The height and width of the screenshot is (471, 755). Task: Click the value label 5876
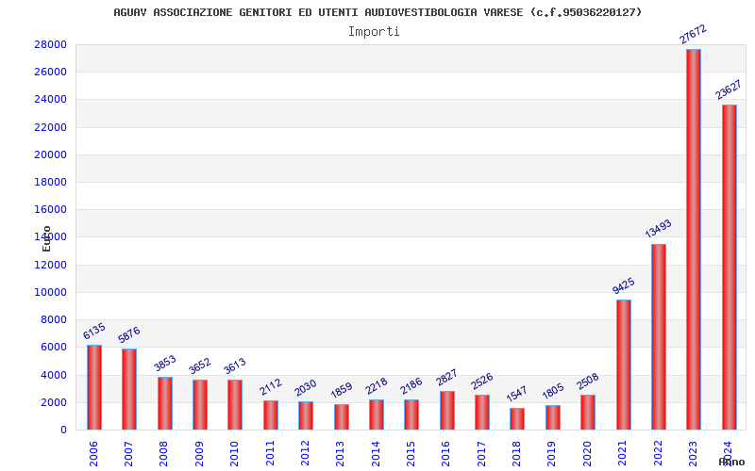(128, 334)
